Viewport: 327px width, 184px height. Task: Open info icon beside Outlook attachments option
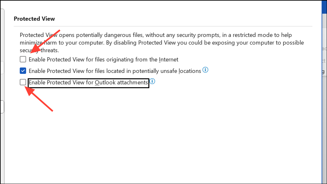(152, 81)
